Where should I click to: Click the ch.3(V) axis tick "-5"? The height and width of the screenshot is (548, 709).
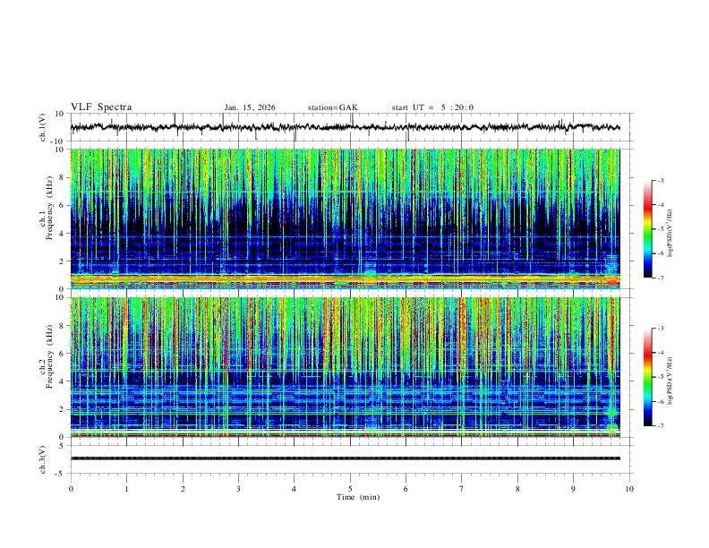[x=61, y=474]
